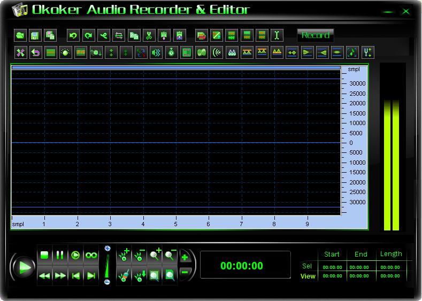Image resolution: width=422 pixels, height=301 pixels.
Task: Zoom full view with magnifier-on-page icon
Action: [170, 276]
